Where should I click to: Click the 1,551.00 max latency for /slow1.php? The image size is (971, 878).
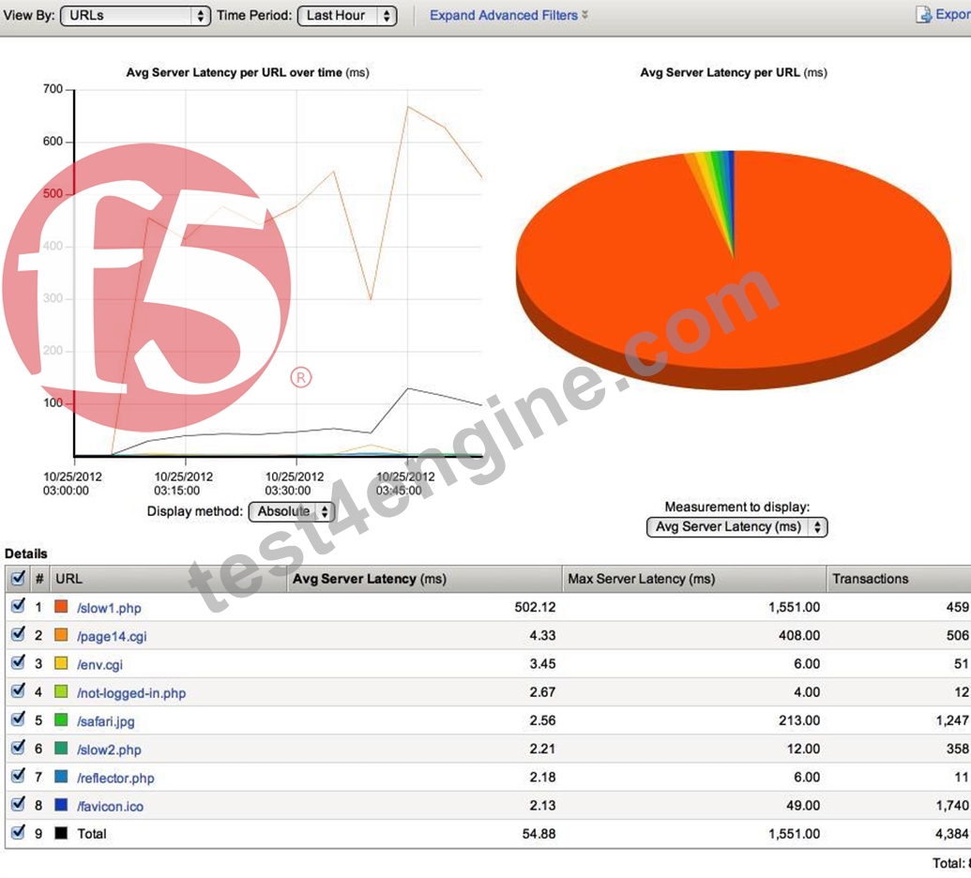click(x=794, y=608)
